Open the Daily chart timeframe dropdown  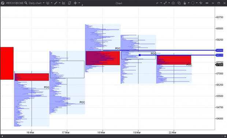click(x=37, y=3)
